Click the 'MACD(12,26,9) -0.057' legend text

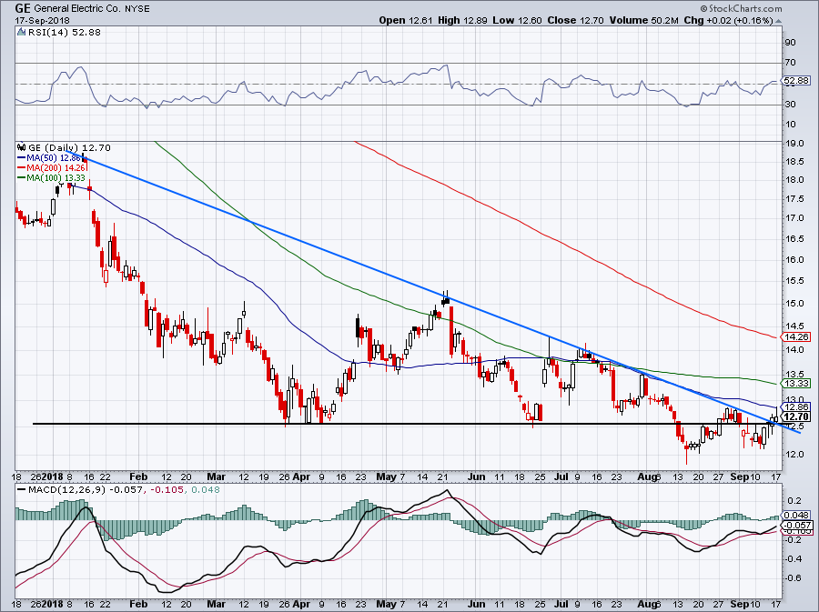tap(85, 490)
